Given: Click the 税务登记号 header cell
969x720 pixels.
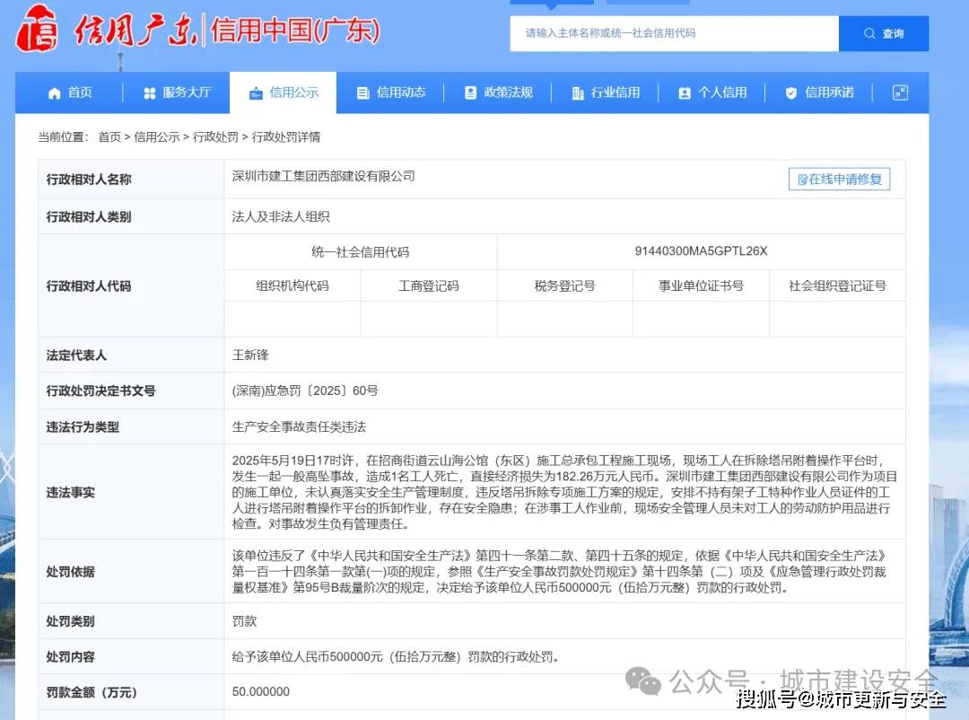Looking at the screenshot, I should pos(565,285).
